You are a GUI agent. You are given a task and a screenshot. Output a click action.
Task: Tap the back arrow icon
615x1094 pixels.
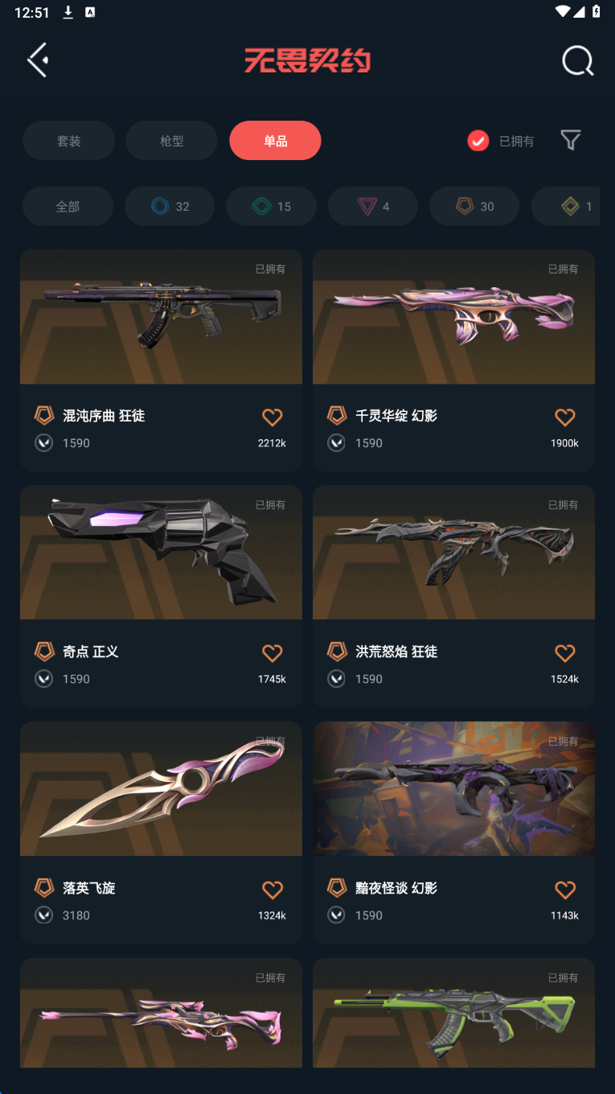38,60
